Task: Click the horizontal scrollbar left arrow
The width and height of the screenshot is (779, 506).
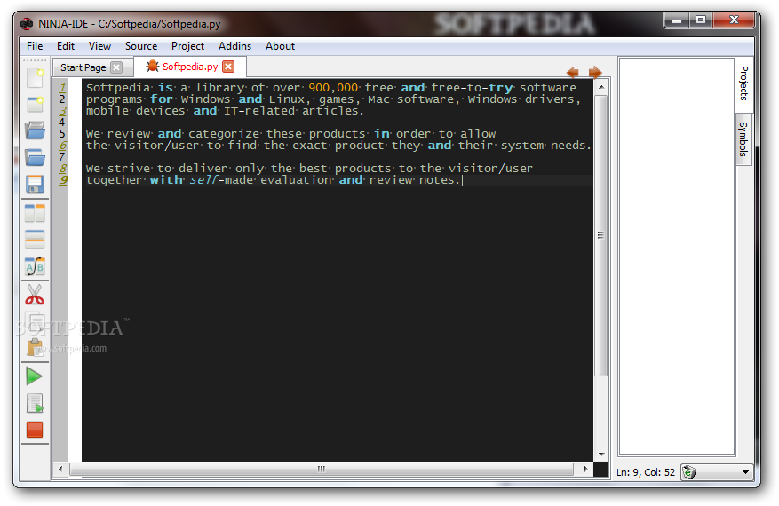Action: (x=60, y=469)
